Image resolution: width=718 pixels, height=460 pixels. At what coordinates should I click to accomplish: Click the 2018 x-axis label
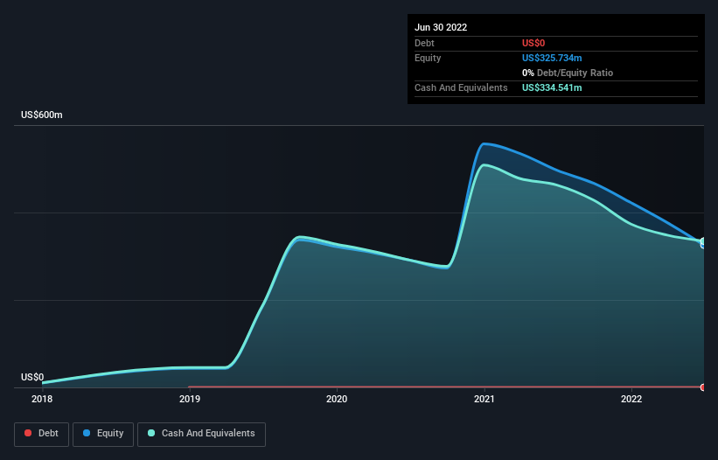(42, 399)
